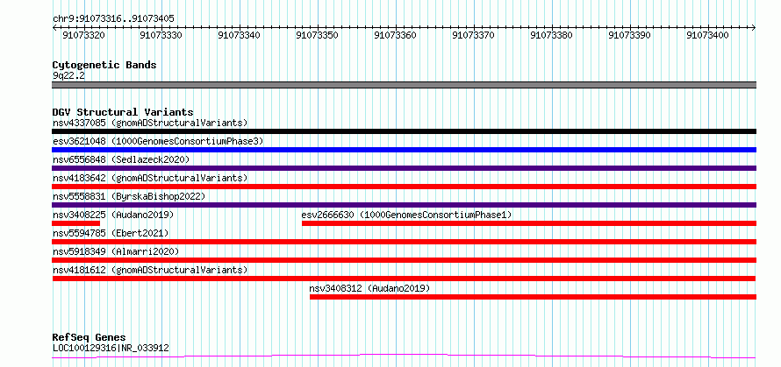Select variant label nsv4337085 (gnomADStructuralVariants)
The height and width of the screenshot is (367, 781).
(x=150, y=123)
